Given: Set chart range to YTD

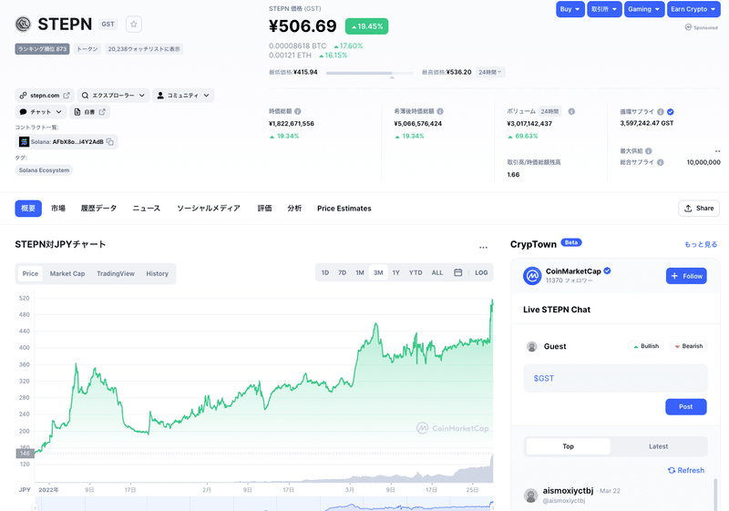Looking at the screenshot, I should click(x=416, y=272).
